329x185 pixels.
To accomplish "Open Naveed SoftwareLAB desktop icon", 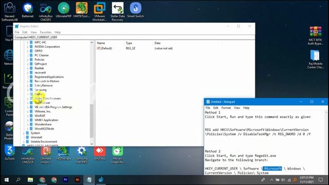I will pos(9,12).
